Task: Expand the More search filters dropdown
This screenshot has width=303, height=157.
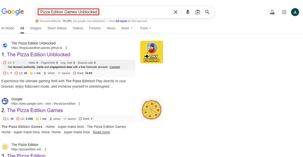Action: [x=127, y=28]
